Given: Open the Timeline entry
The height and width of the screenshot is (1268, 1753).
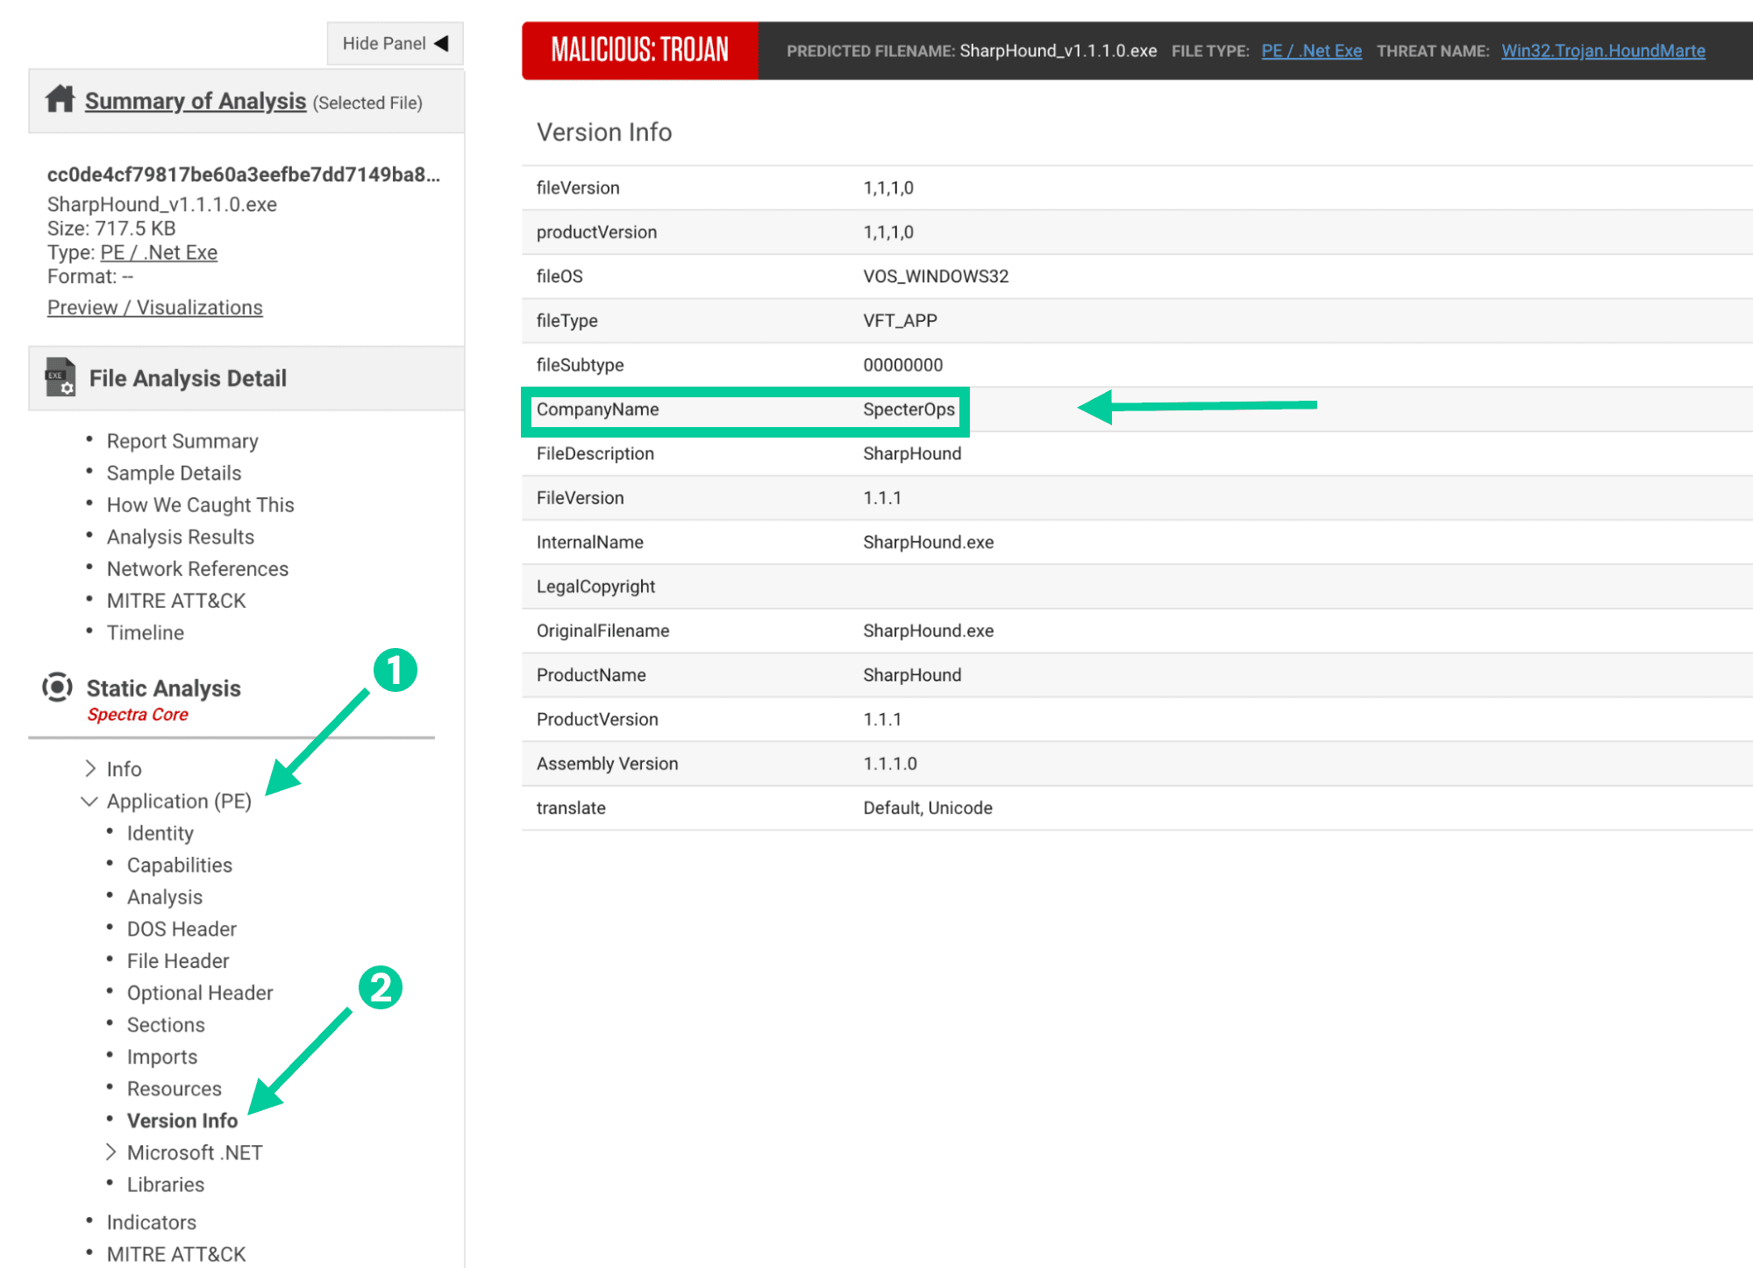Looking at the screenshot, I should click(x=145, y=633).
